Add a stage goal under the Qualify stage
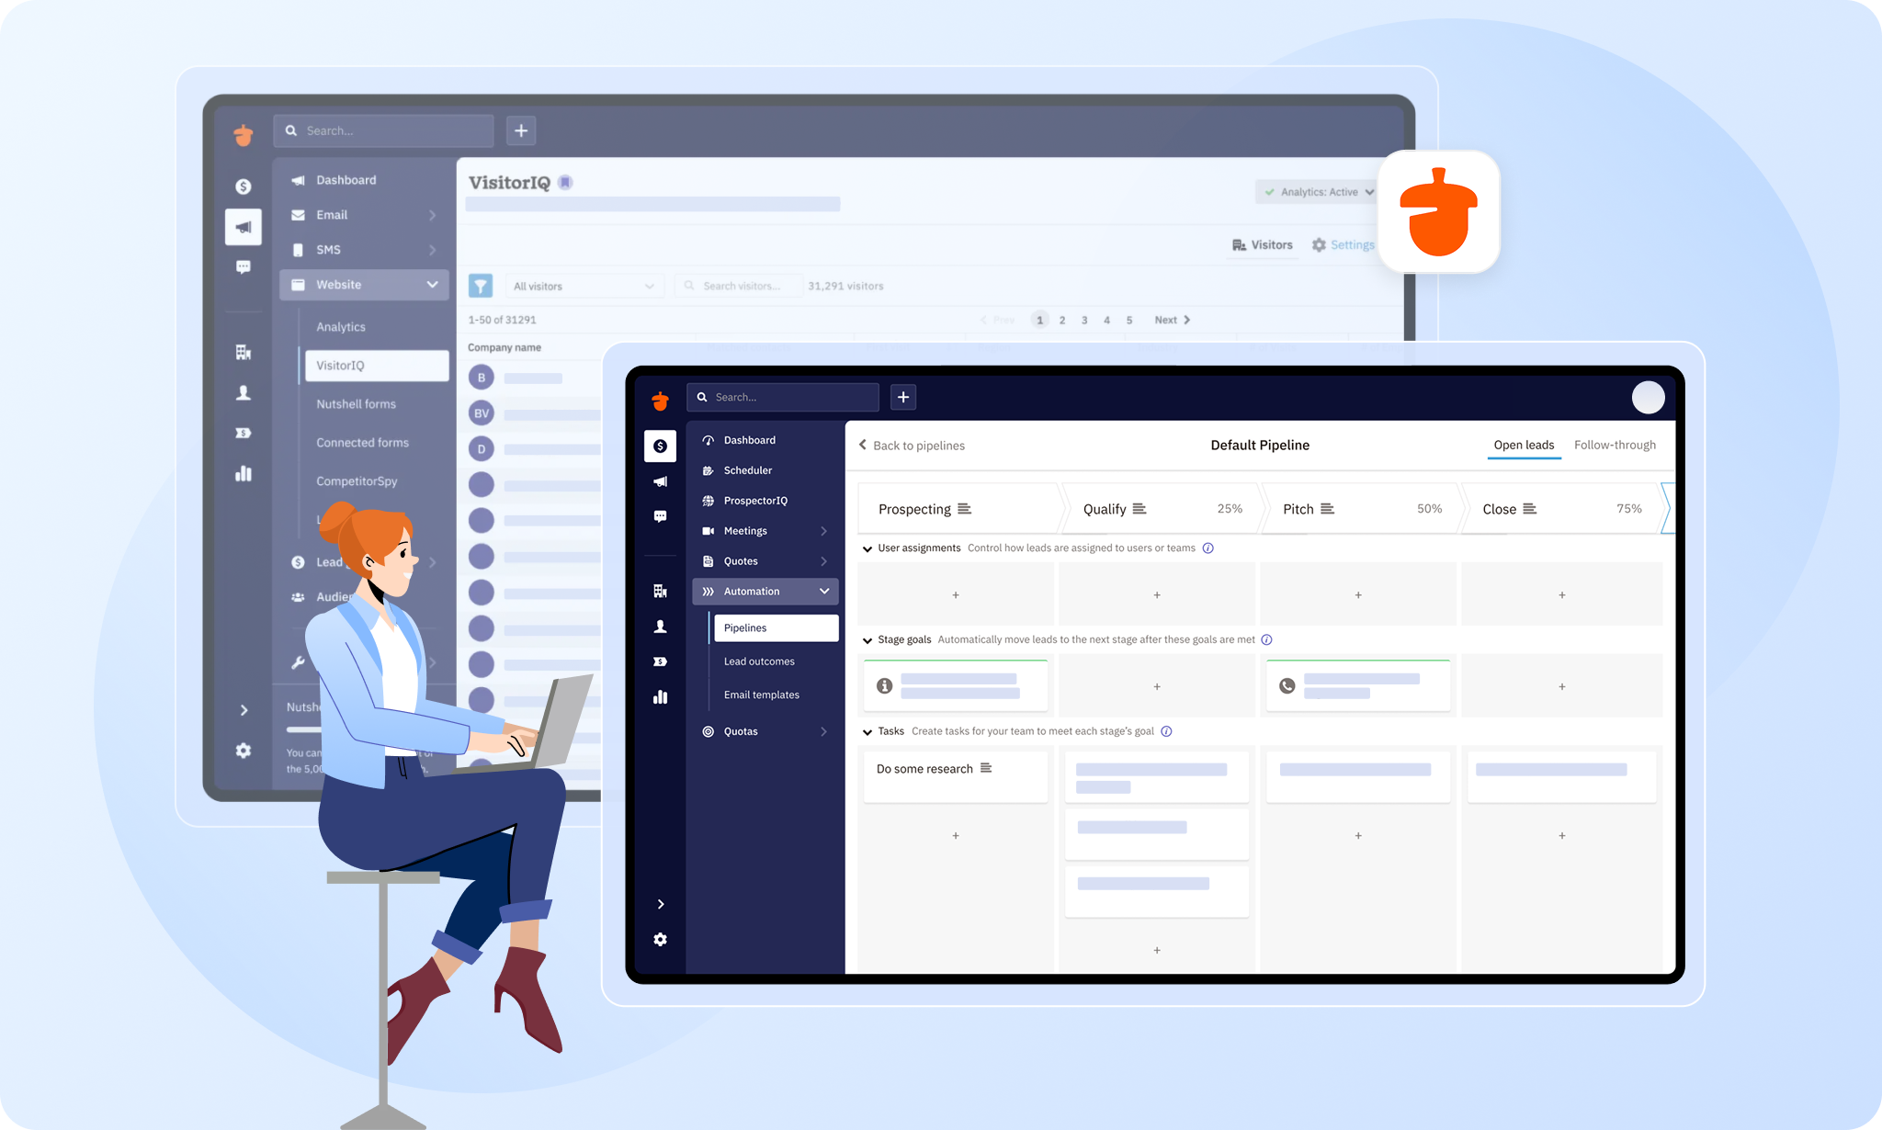The width and height of the screenshot is (1882, 1130). coord(1157,686)
